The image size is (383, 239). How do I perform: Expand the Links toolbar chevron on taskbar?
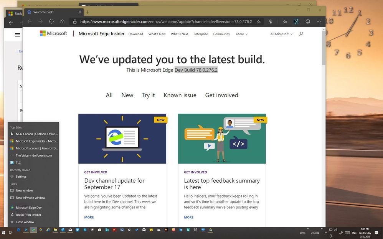coord(308,229)
